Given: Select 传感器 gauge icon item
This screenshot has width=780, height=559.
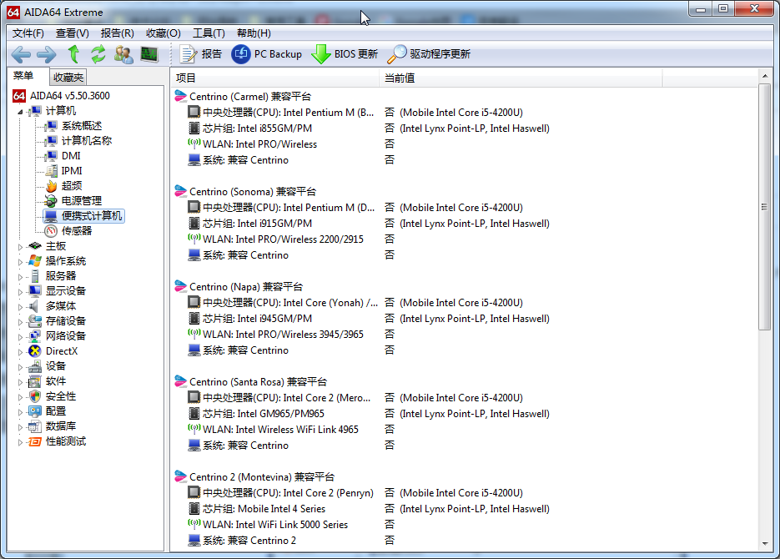Looking at the screenshot, I should coord(51,231).
